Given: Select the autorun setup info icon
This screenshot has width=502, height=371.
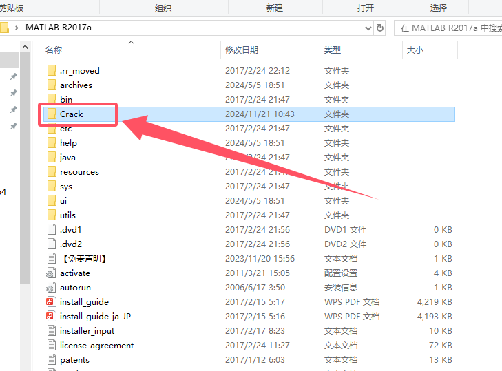Looking at the screenshot, I should 51,287.
